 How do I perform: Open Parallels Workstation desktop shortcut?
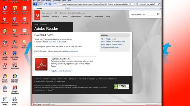point(15,10)
